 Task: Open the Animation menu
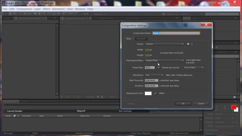tap(58, 9)
